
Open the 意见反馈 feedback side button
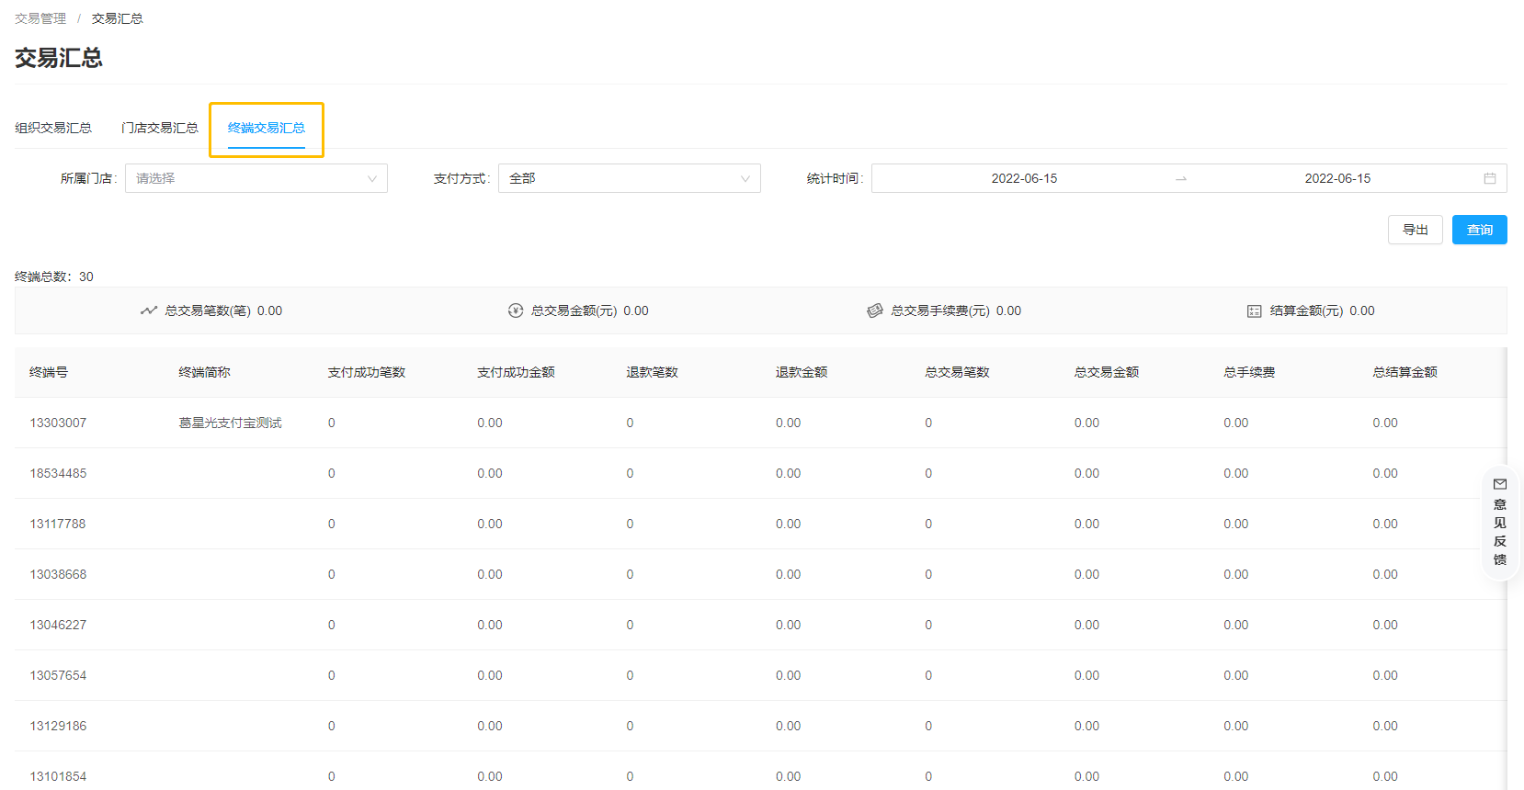point(1500,522)
